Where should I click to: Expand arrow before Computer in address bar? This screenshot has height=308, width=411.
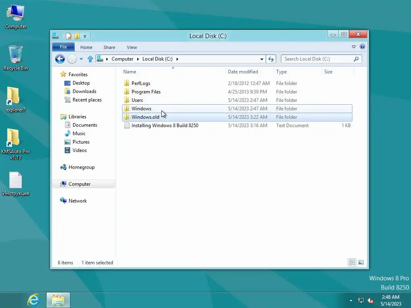pos(107,59)
